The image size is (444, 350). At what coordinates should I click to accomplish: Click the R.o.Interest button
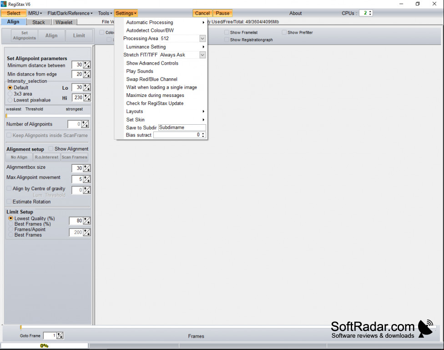point(47,157)
